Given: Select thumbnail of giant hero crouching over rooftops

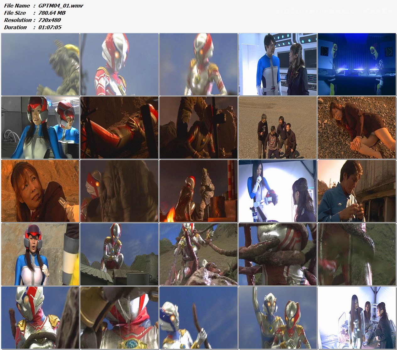Looking at the screenshot, I should (120, 254).
